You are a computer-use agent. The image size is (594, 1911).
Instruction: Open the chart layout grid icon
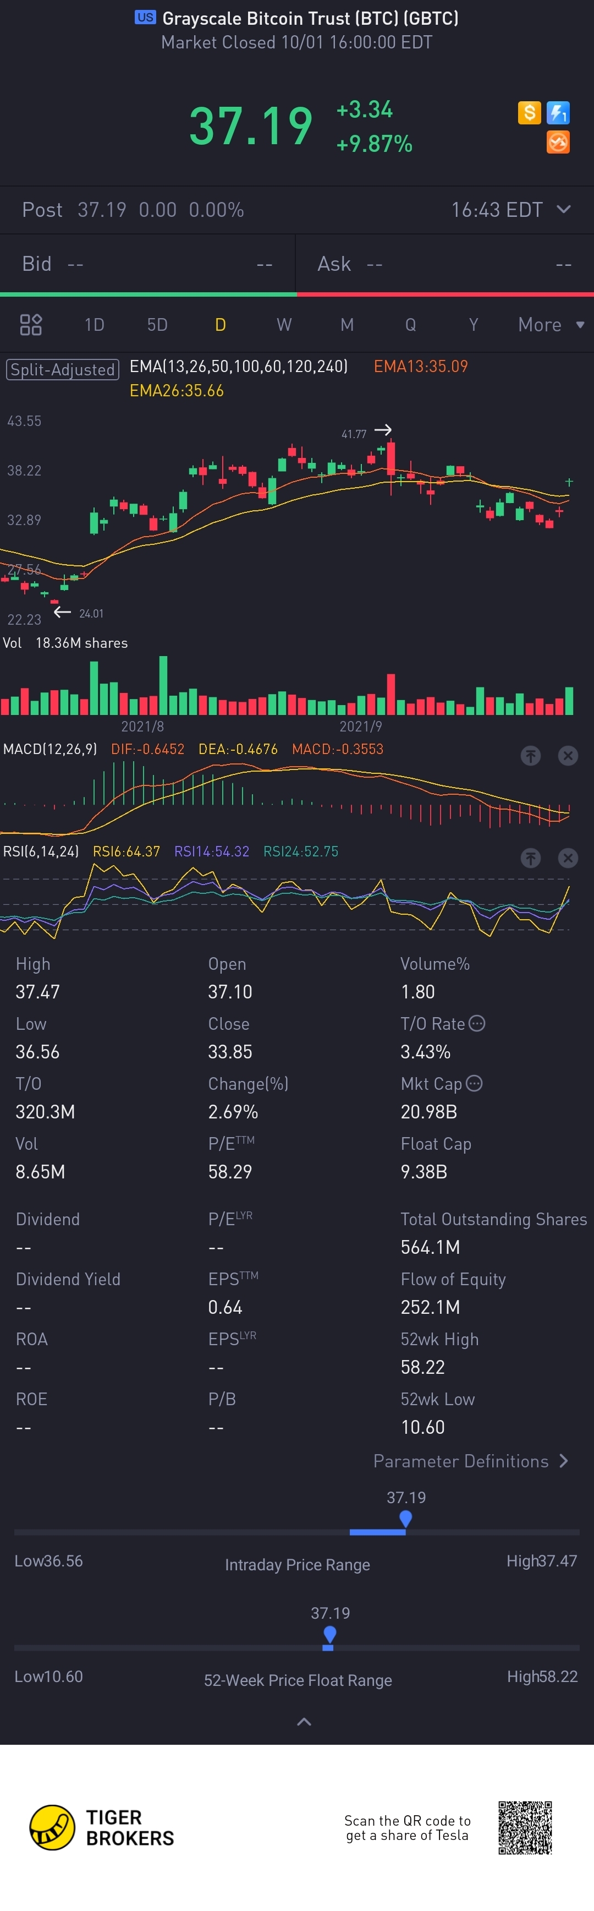tap(30, 324)
